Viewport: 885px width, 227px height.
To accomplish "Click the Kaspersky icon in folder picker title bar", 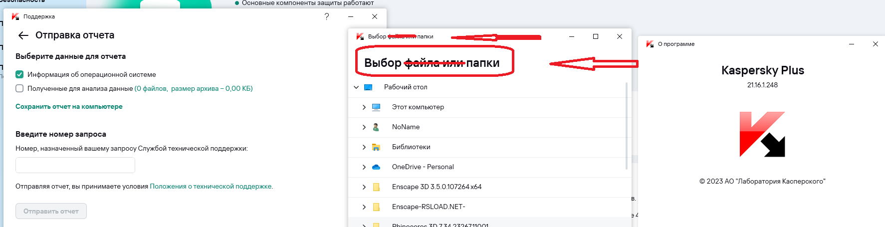I will 360,36.
